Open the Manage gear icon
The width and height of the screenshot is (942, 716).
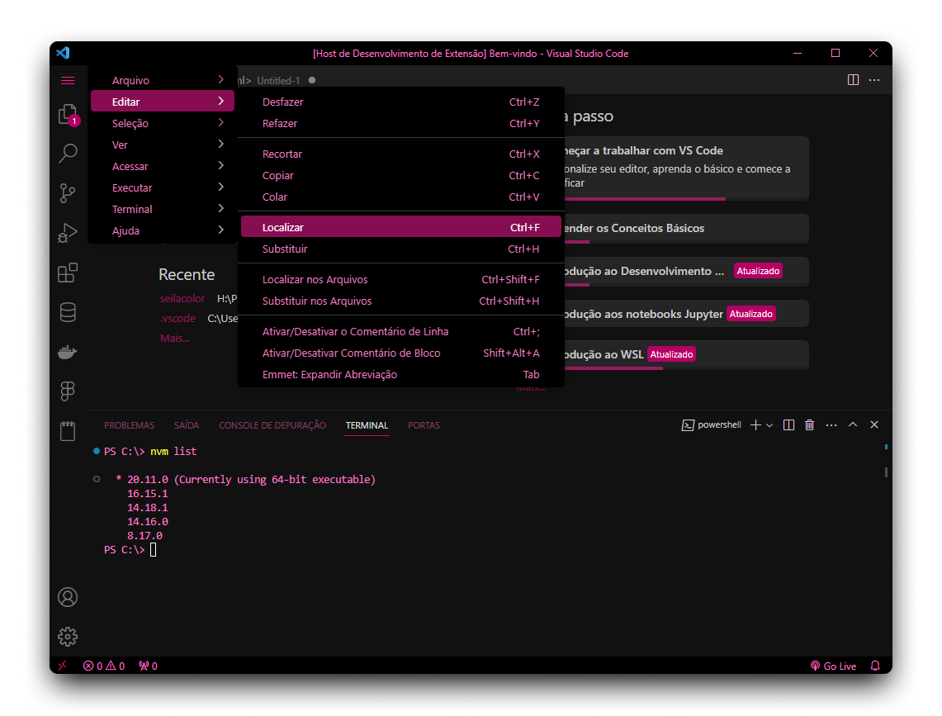[x=68, y=637]
